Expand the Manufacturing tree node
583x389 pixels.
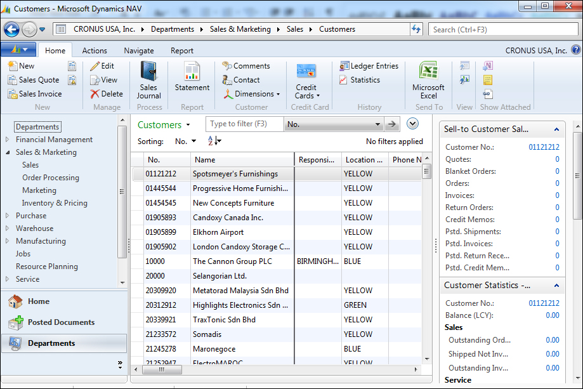coord(8,241)
